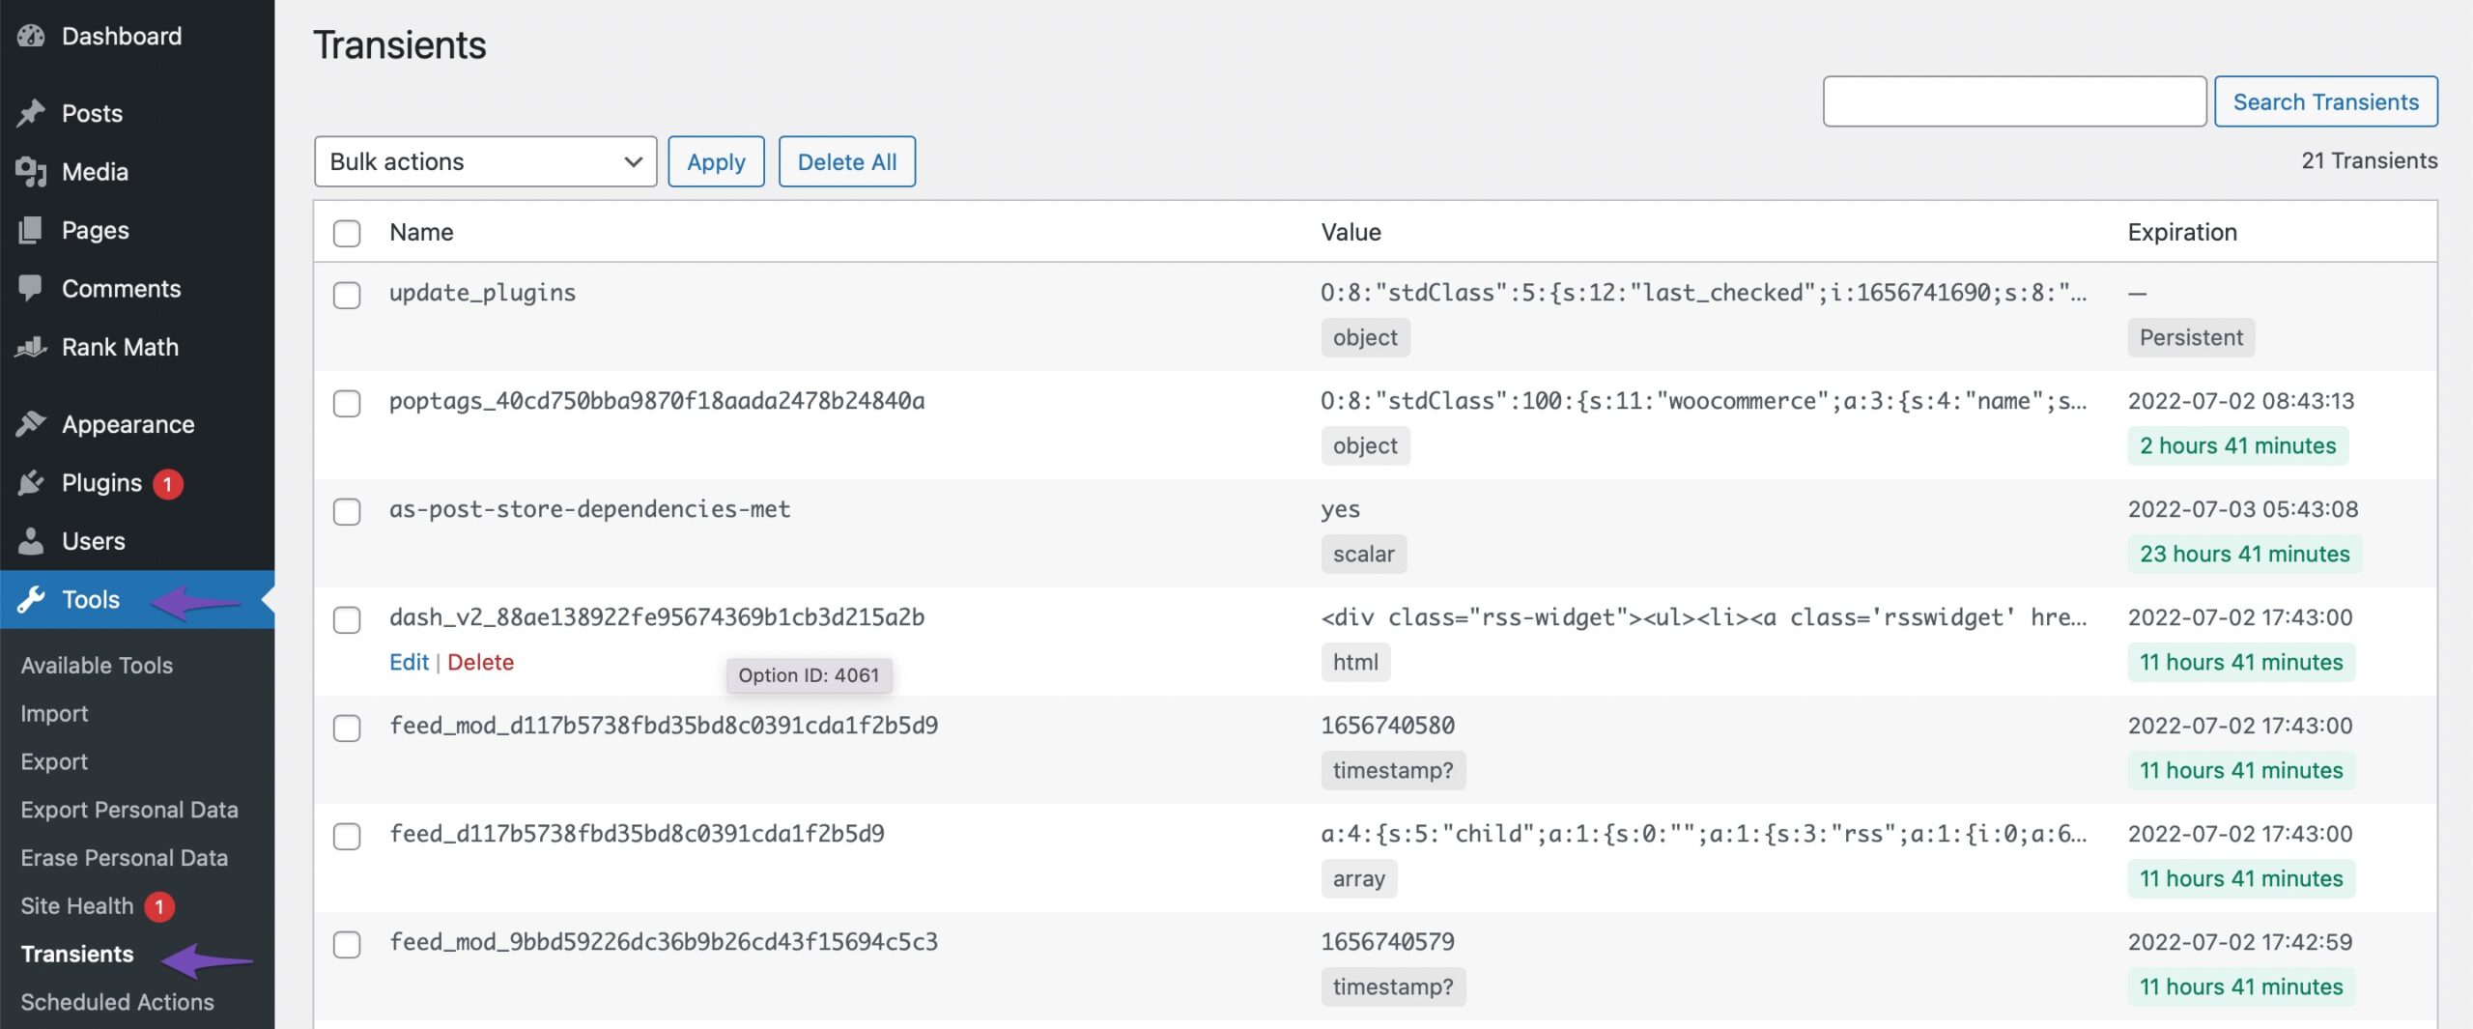Check the feed_mod_d117b5738 row checkbox

[347, 728]
